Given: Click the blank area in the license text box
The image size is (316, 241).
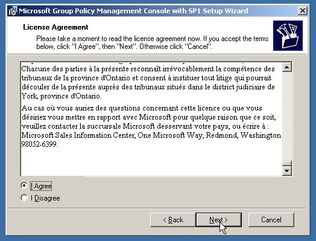Looking at the screenshot, I should [151, 161].
